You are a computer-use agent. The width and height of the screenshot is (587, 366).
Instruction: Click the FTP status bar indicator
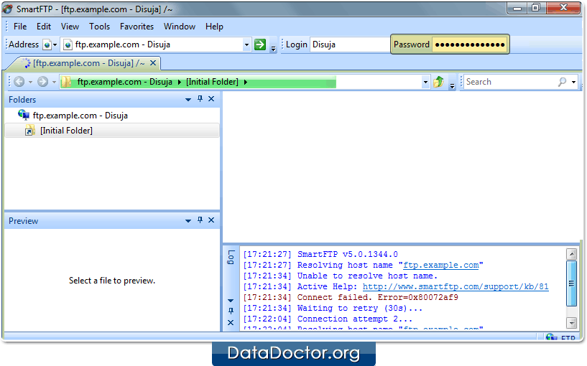click(x=560, y=337)
